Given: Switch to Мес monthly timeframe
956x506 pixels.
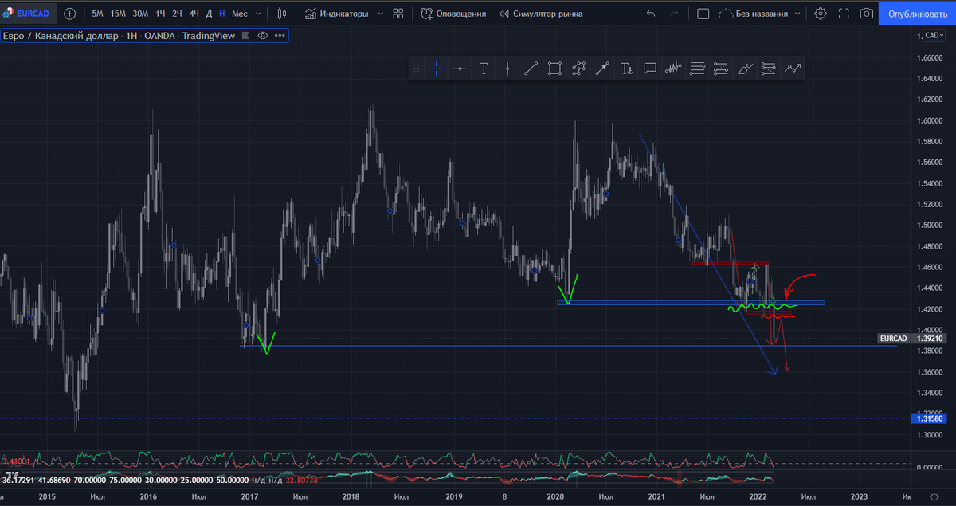Looking at the screenshot, I should (240, 14).
